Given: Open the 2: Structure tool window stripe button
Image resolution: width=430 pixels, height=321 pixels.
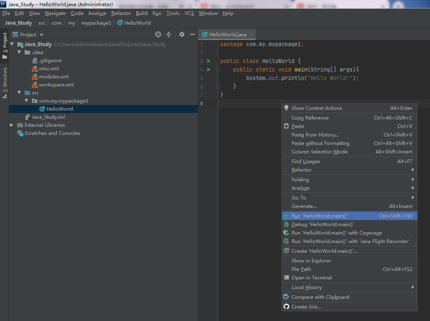Looking at the screenshot, I should (5, 83).
